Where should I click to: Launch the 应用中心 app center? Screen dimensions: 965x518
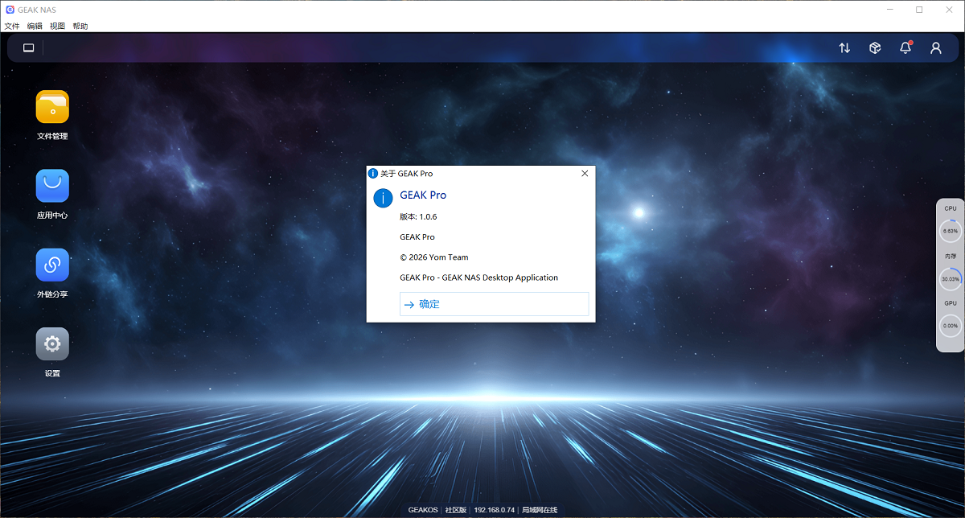pos(52,186)
